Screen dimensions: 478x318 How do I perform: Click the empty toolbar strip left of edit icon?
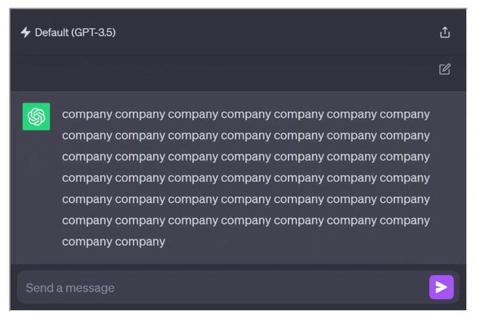(x=226, y=69)
